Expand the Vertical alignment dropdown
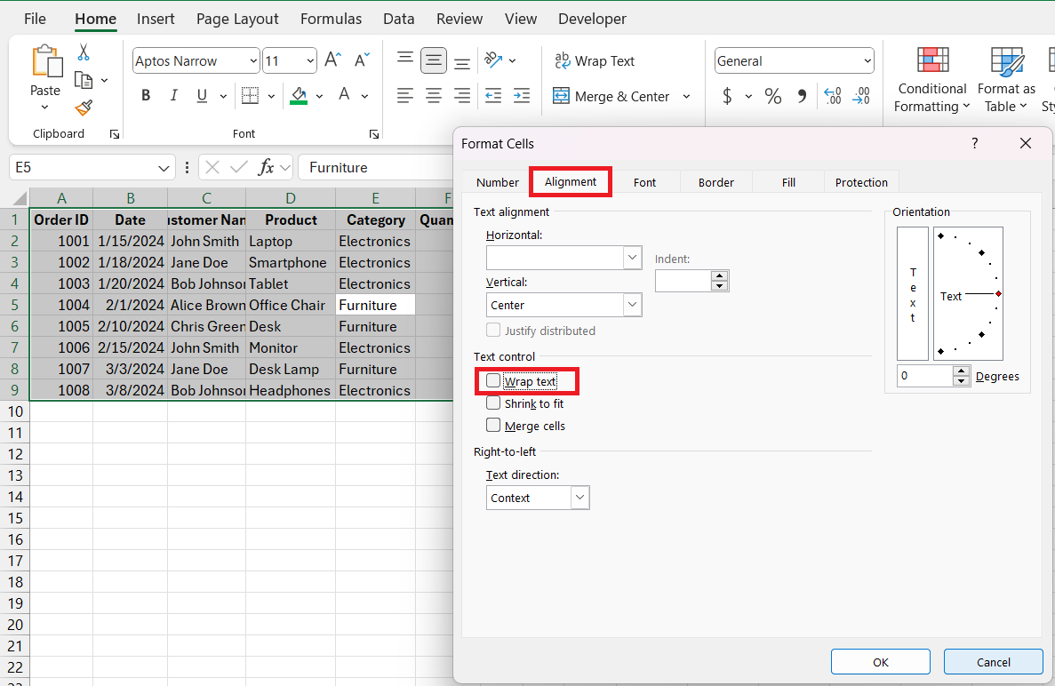Viewport: 1055px width, 686px height. [632, 305]
